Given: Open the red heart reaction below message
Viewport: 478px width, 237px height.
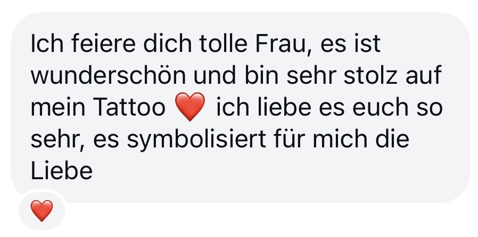Looking at the screenshot, I should pos(42,210).
